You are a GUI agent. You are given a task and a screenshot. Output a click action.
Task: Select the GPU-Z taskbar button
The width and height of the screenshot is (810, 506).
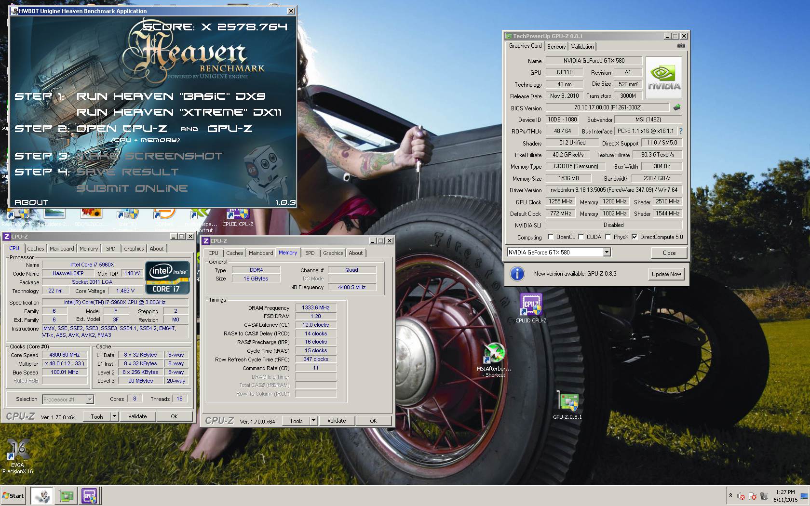coord(66,495)
